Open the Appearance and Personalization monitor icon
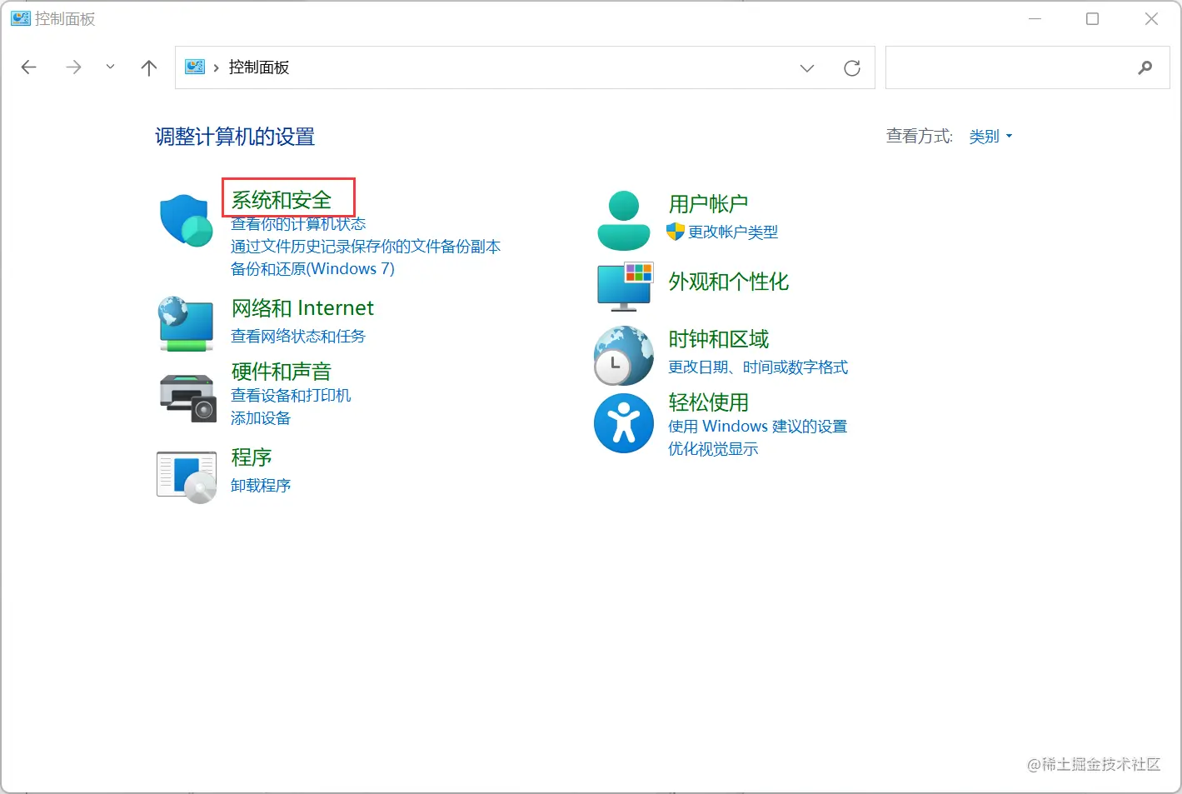 click(x=625, y=286)
